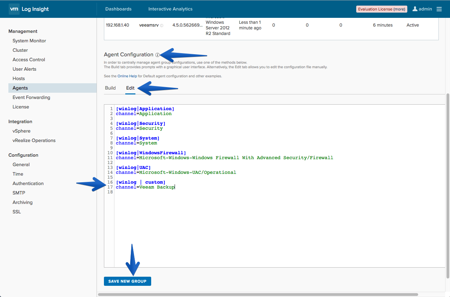The image size is (450, 297).
Task: Click the Active status cell
Action: [x=413, y=25]
